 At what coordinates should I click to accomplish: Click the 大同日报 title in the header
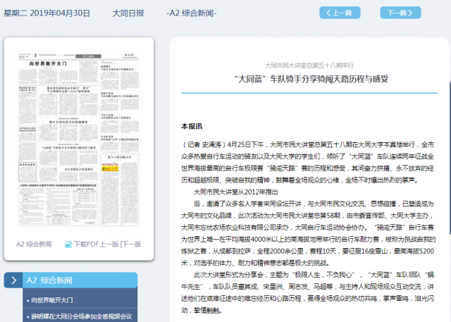tap(128, 13)
